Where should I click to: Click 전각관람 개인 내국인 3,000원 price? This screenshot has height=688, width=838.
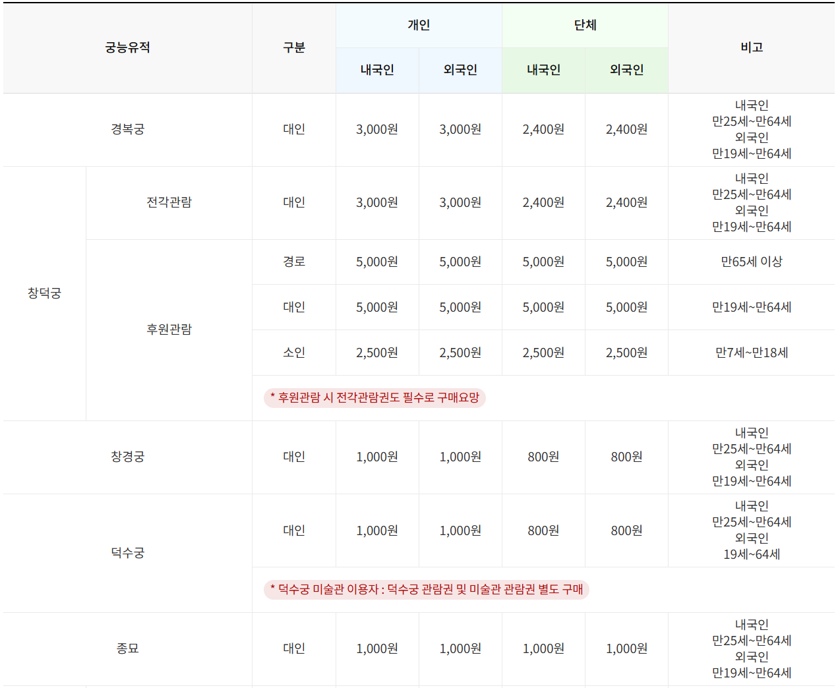click(x=377, y=202)
